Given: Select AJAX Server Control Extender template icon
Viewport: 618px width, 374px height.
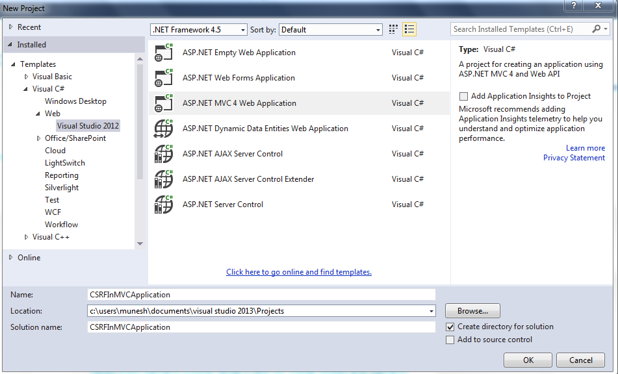Looking at the screenshot, I should pos(163,179).
